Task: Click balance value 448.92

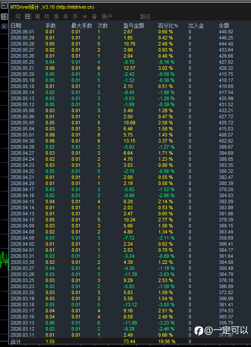Action: (x=226, y=32)
